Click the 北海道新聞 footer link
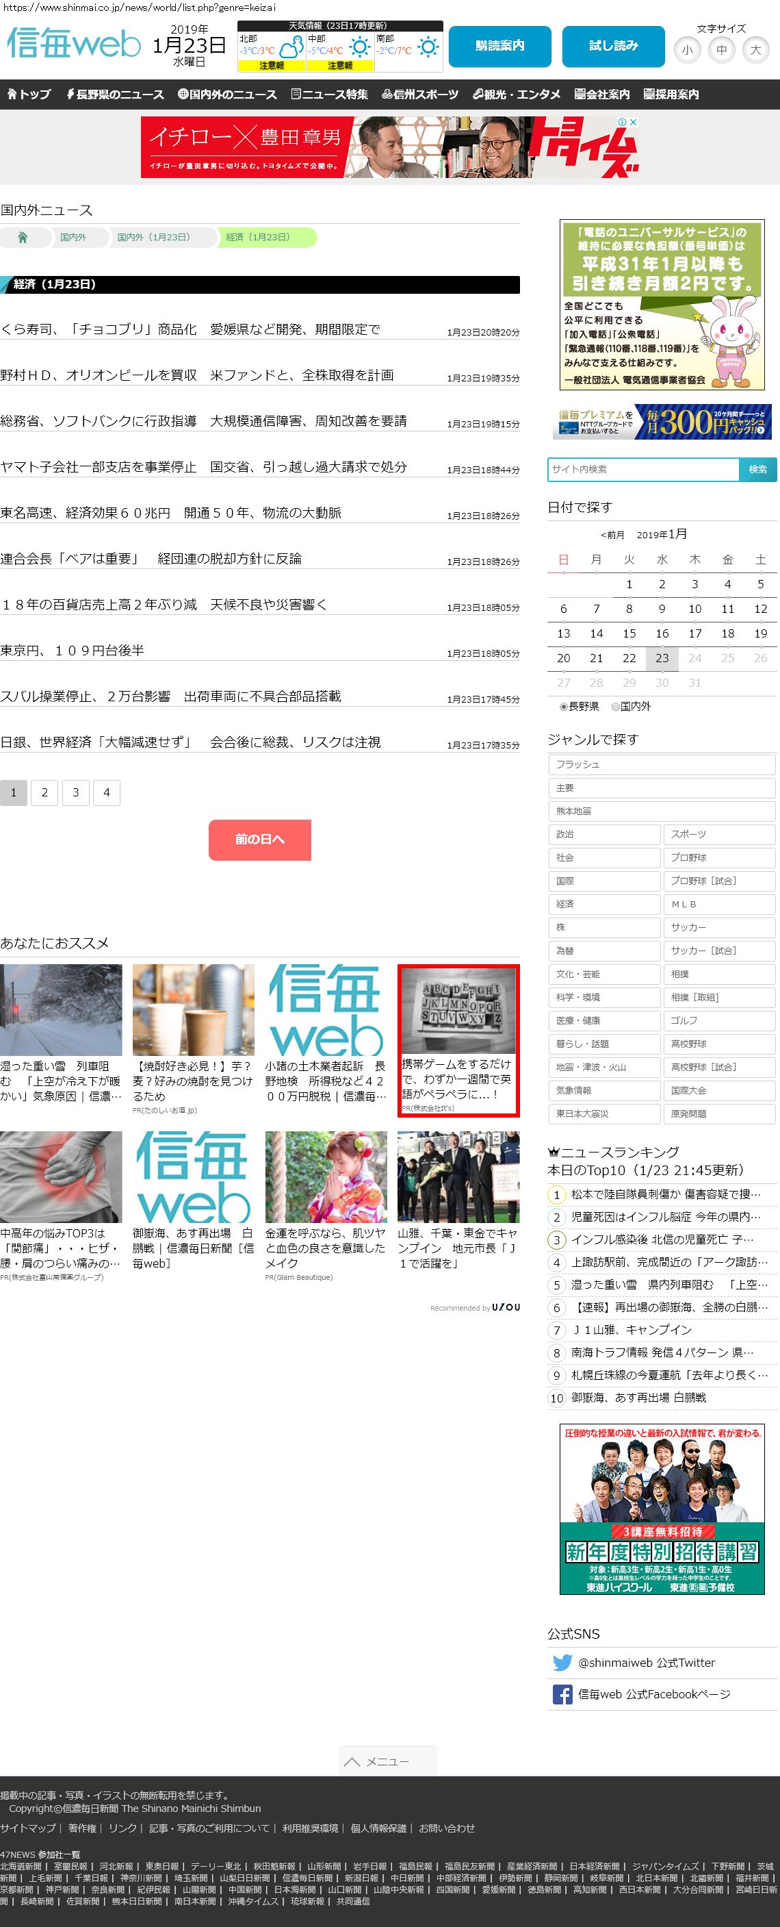The image size is (780, 1927). point(21,1867)
